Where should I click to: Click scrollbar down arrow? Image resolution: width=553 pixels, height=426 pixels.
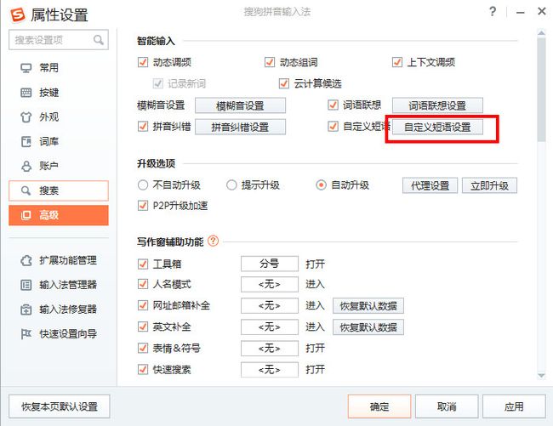click(541, 376)
